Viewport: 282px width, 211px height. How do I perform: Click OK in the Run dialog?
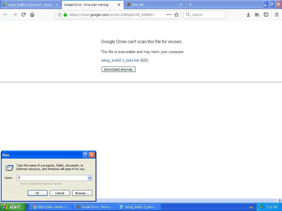click(37, 193)
